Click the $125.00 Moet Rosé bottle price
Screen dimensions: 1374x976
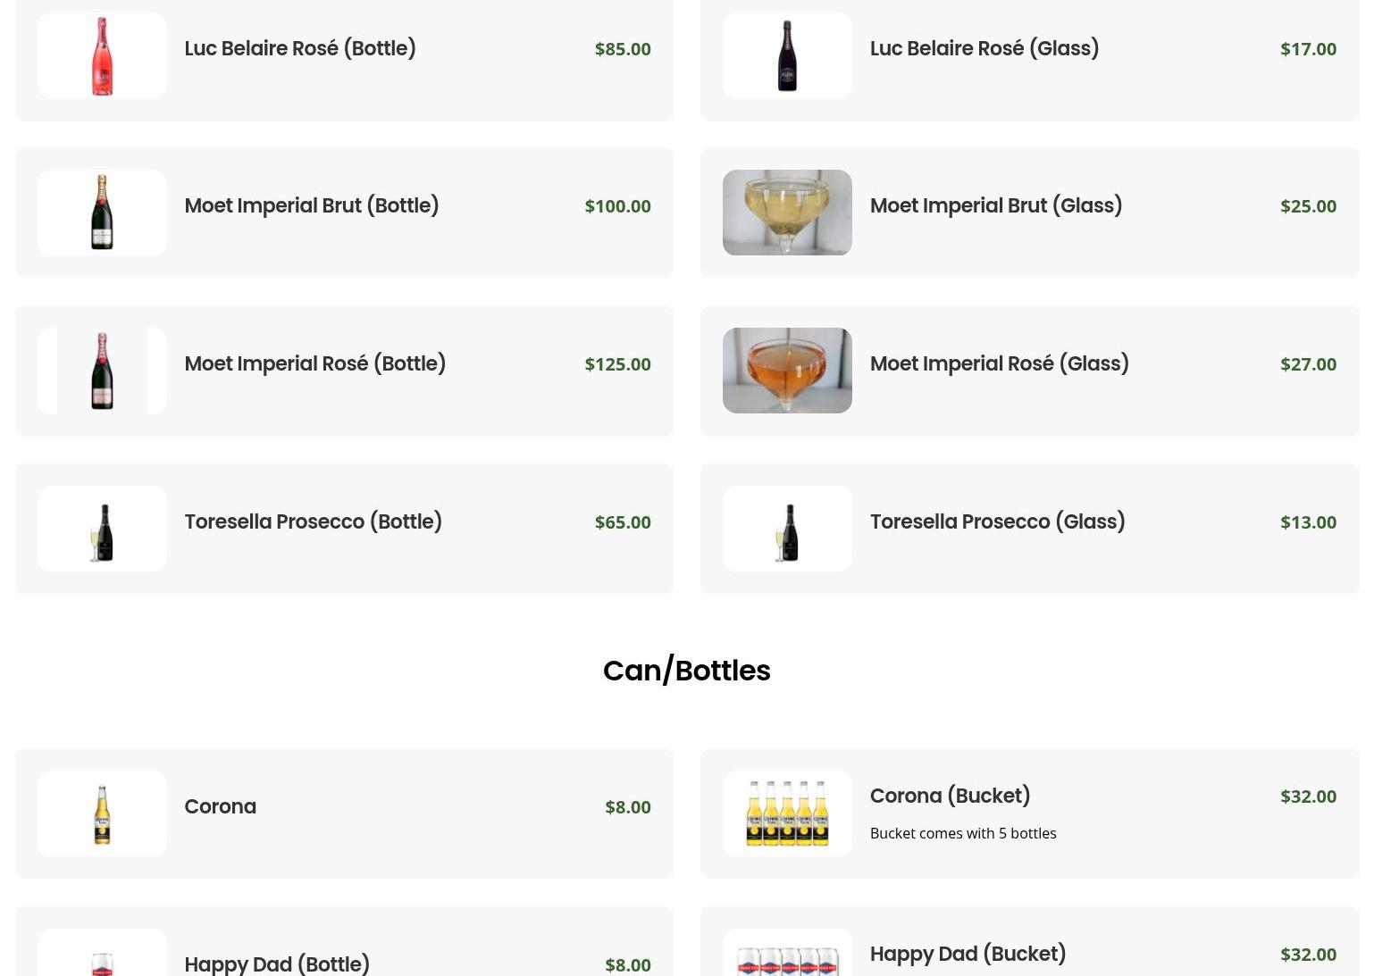pyautogui.click(x=617, y=364)
